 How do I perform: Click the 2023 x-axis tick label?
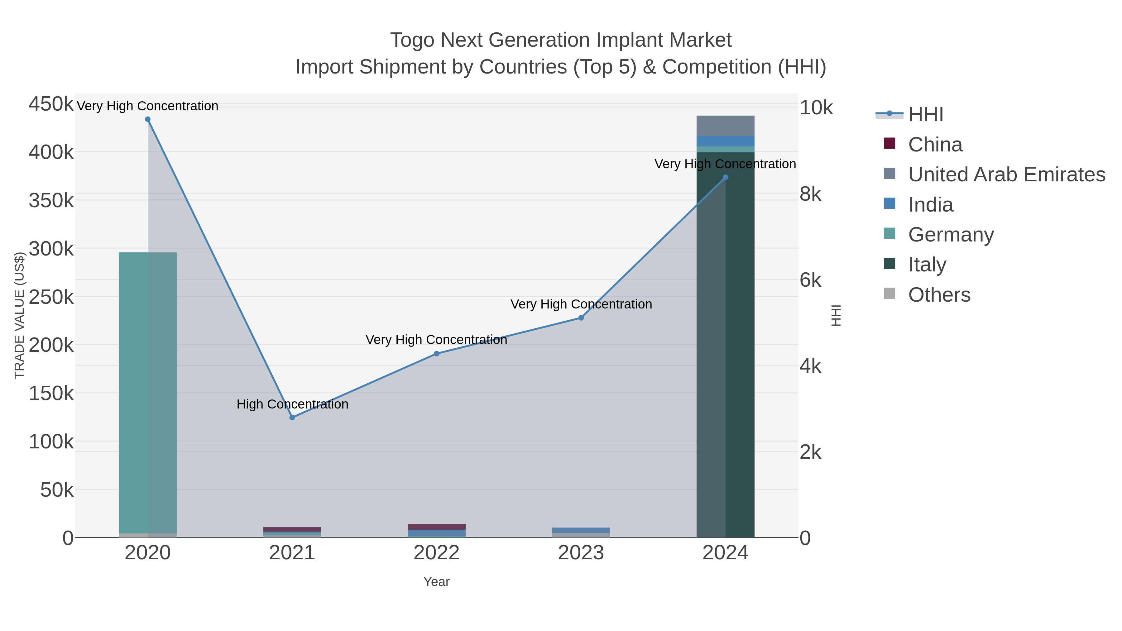(581, 553)
